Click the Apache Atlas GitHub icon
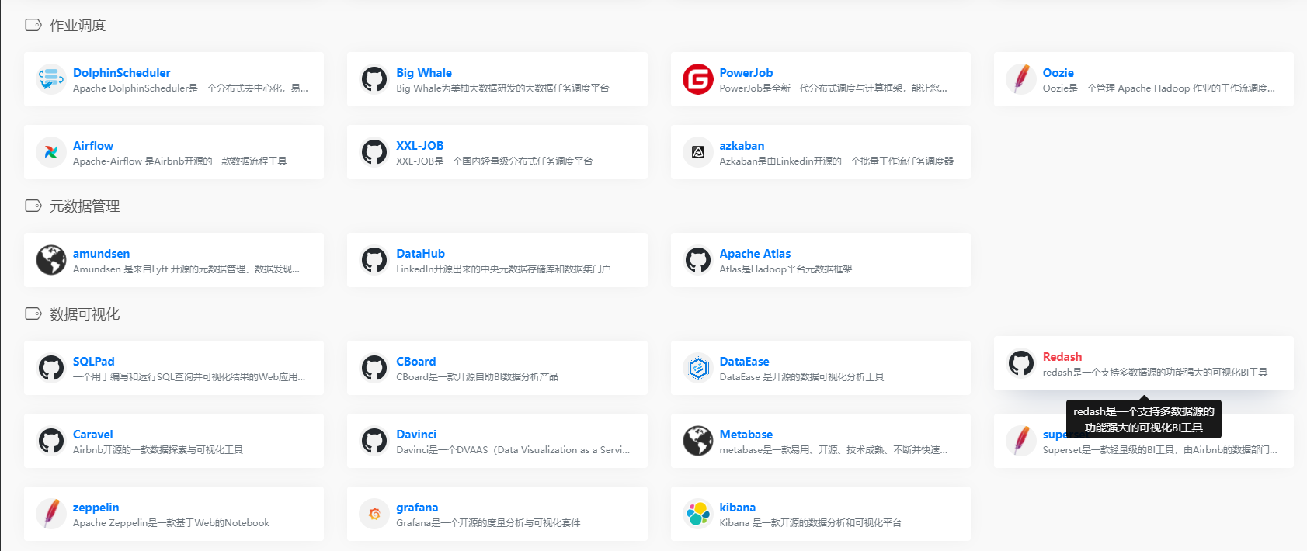This screenshot has width=1307, height=551. point(698,260)
